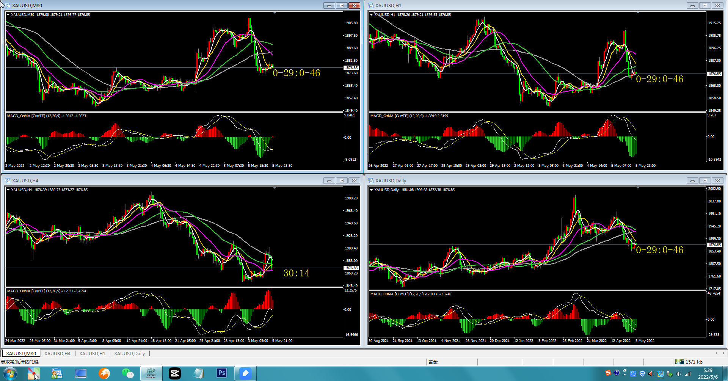Click the speaker volume tray icon
Viewport: 728px width, 381px height.
679,374
